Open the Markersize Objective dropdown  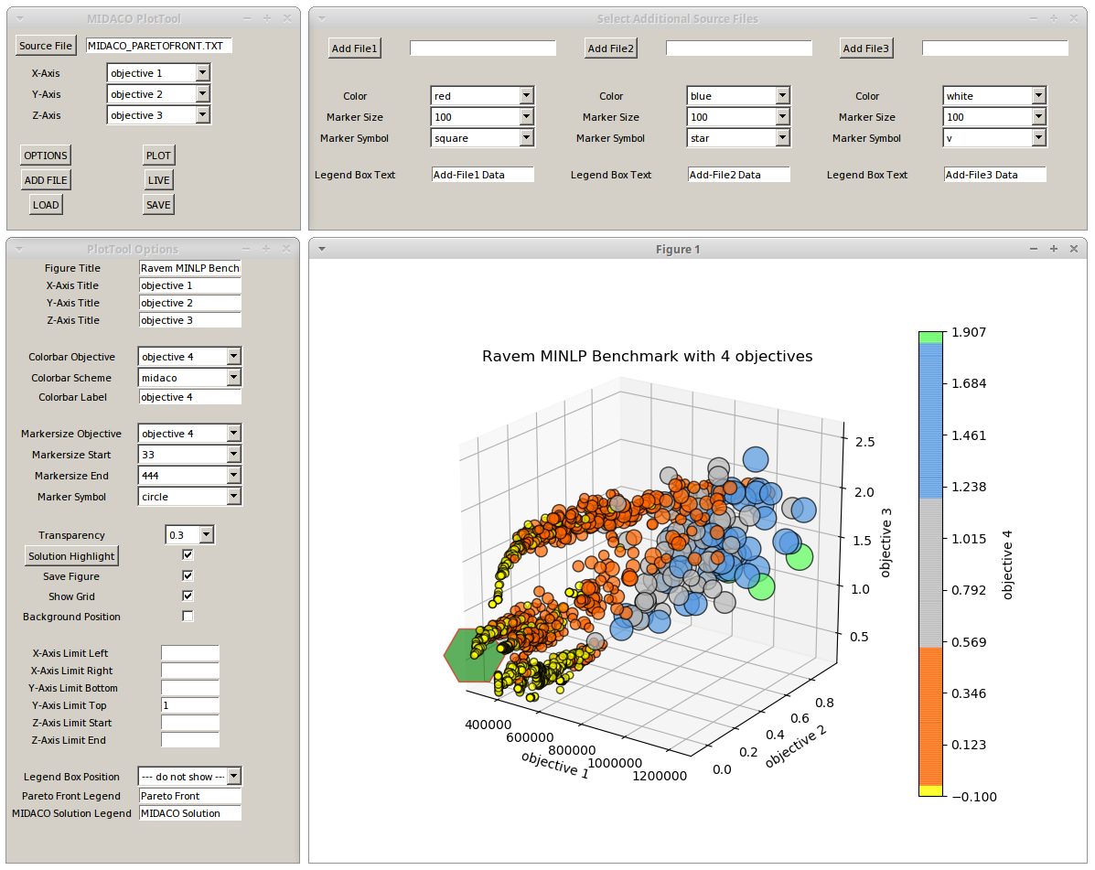point(190,434)
